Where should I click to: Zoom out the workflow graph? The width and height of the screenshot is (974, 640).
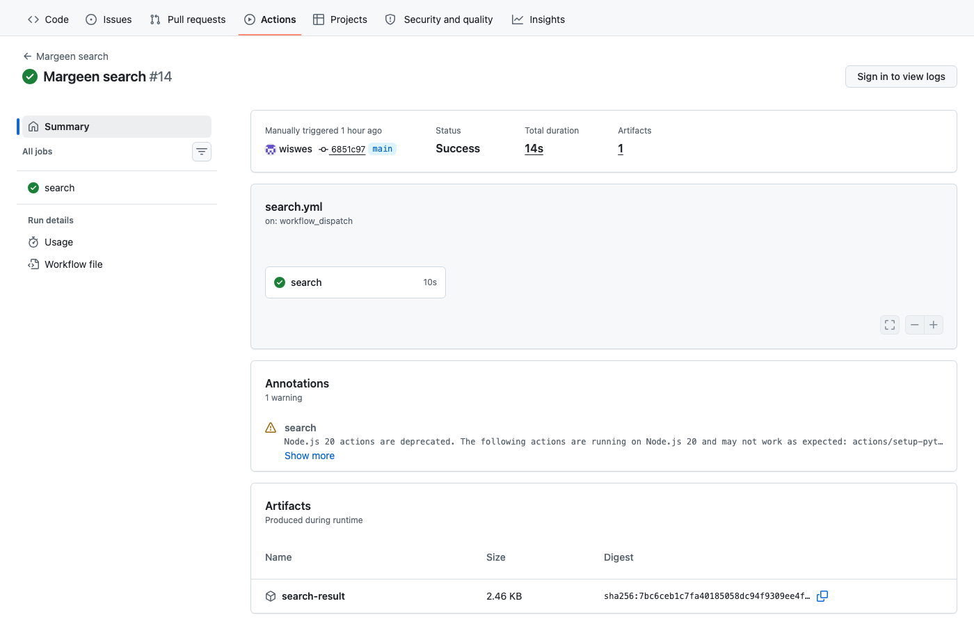915,325
